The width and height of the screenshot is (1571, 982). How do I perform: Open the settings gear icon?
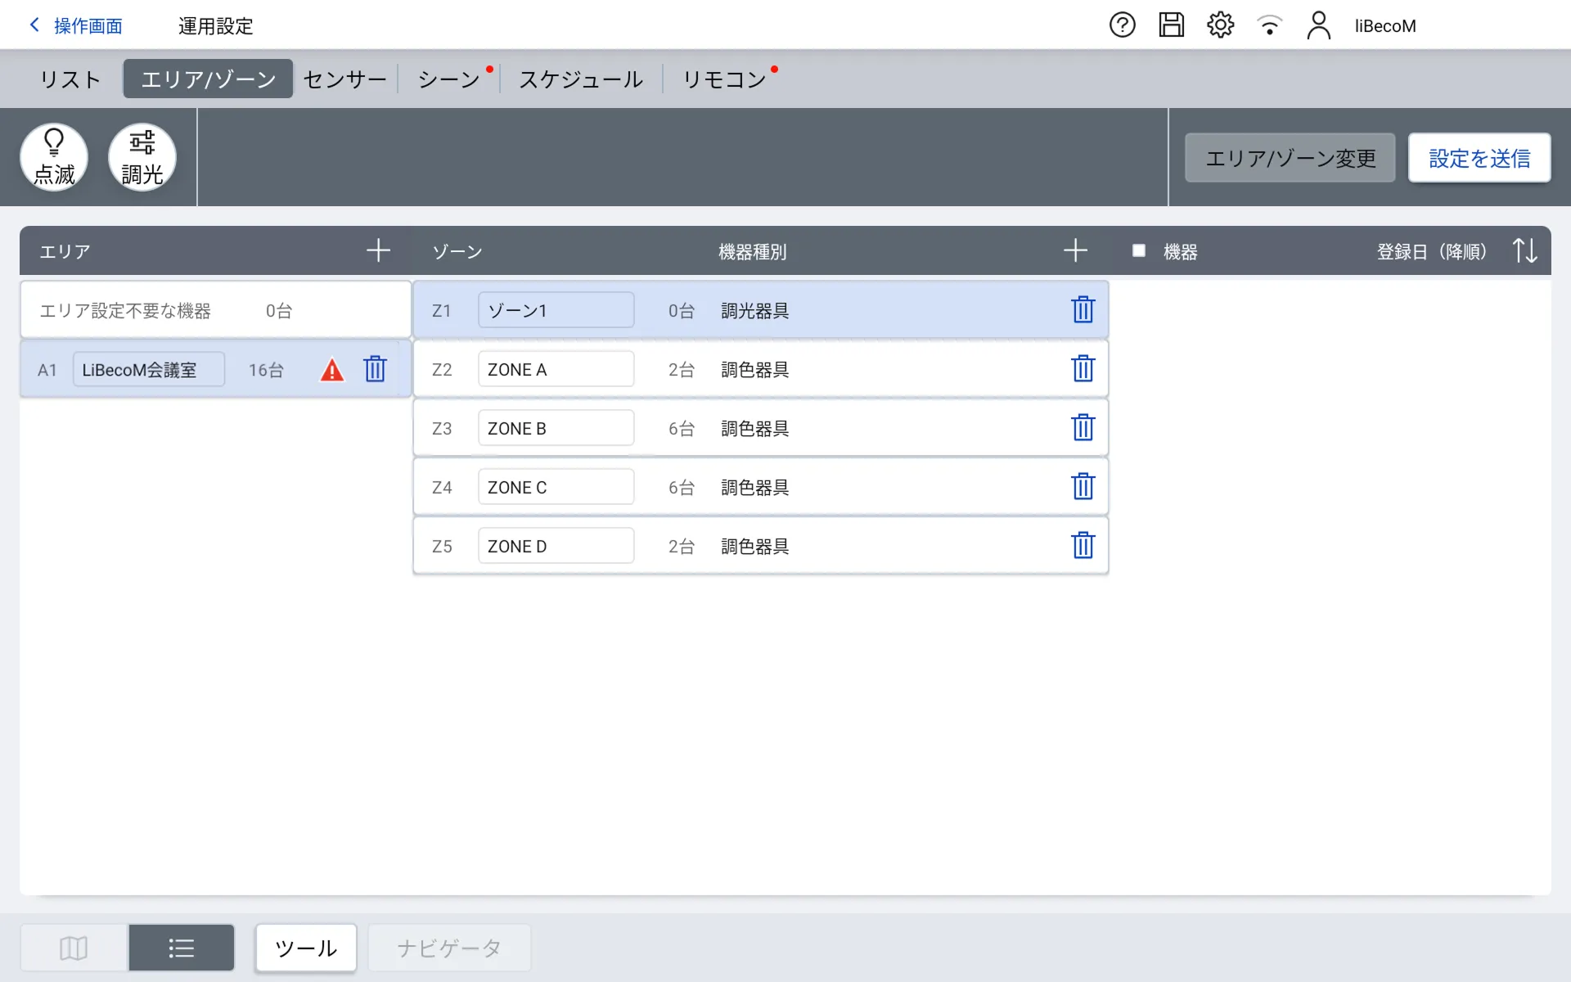coord(1220,25)
